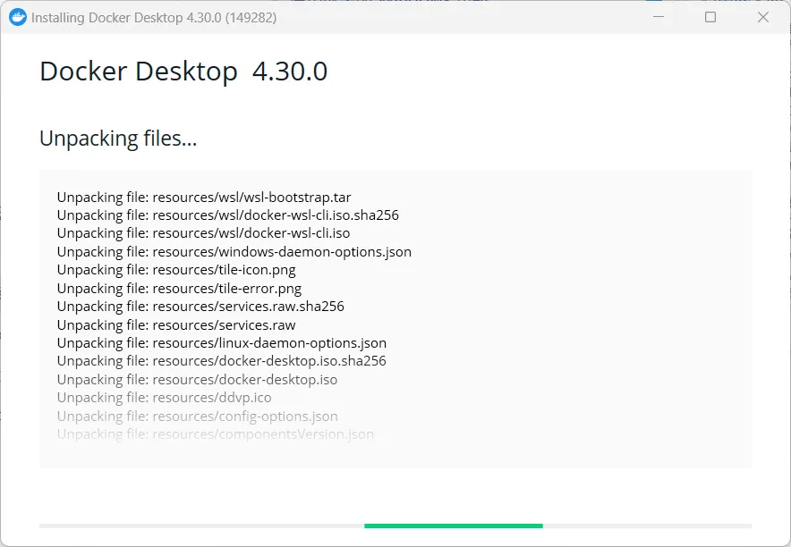
Task: Click log line ending in services.raw
Action: click(176, 324)
